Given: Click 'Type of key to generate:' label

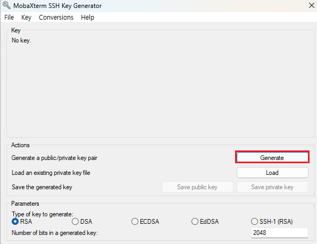Looking at the screenshot, I should [x=43, y=214].
